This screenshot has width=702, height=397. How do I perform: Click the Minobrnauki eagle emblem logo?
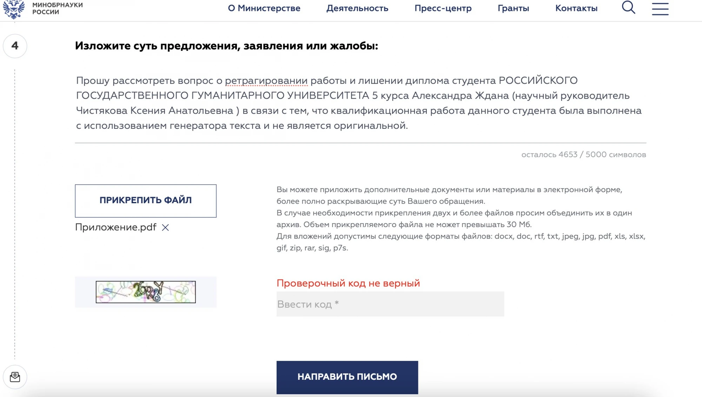point(14,9)
